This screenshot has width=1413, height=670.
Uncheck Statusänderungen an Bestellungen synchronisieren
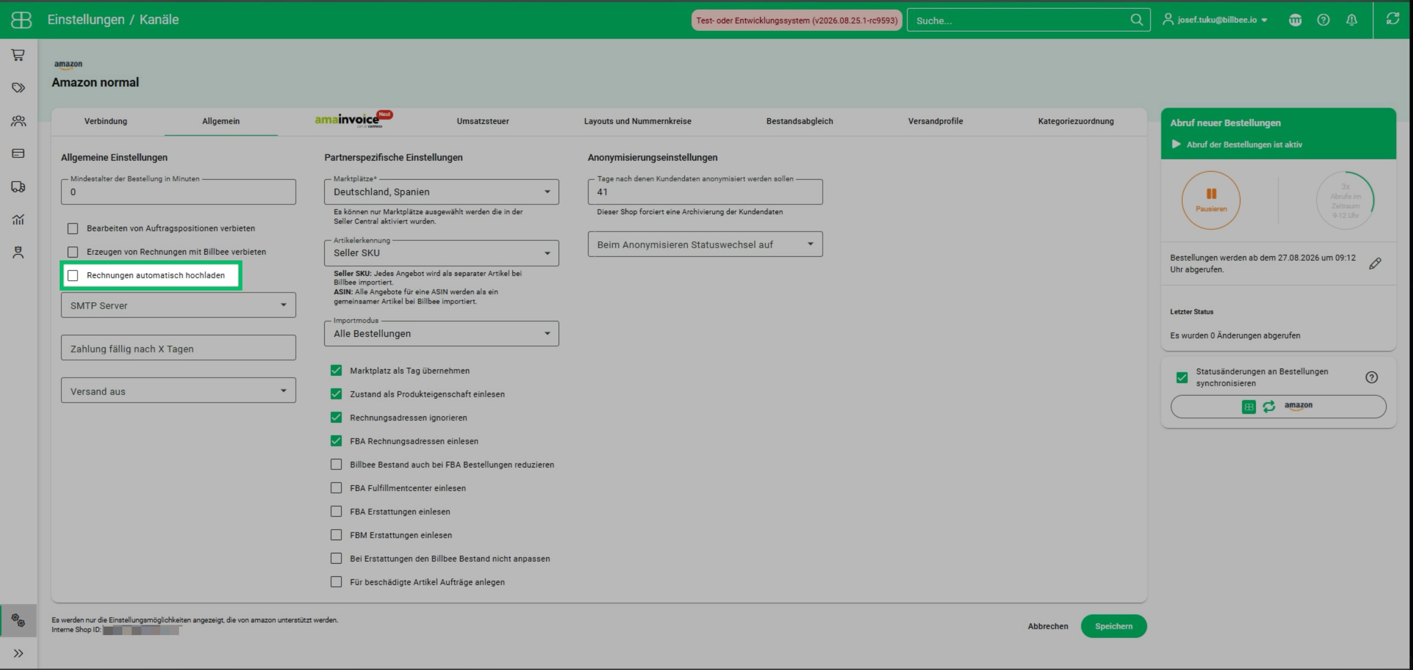point(1182,377)
